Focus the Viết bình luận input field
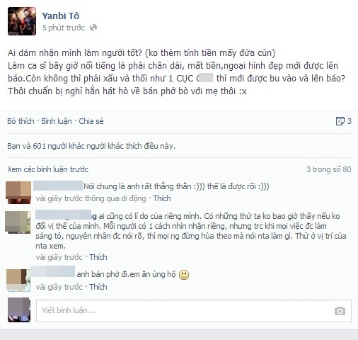Image resolution: width=358 pixels, height=340 pixels. pos(194,311)
